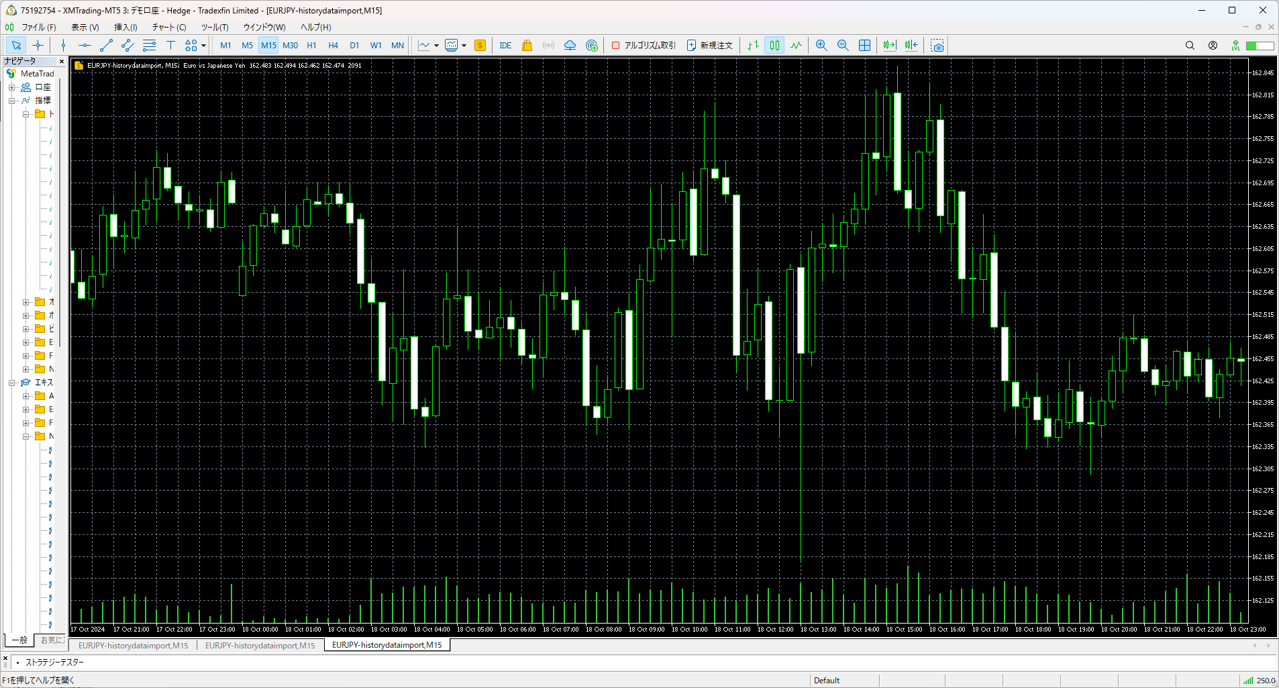Open the ストラテジーテスター panel
The width and height of the screenshot is (1279, 688).
point(54,662)
